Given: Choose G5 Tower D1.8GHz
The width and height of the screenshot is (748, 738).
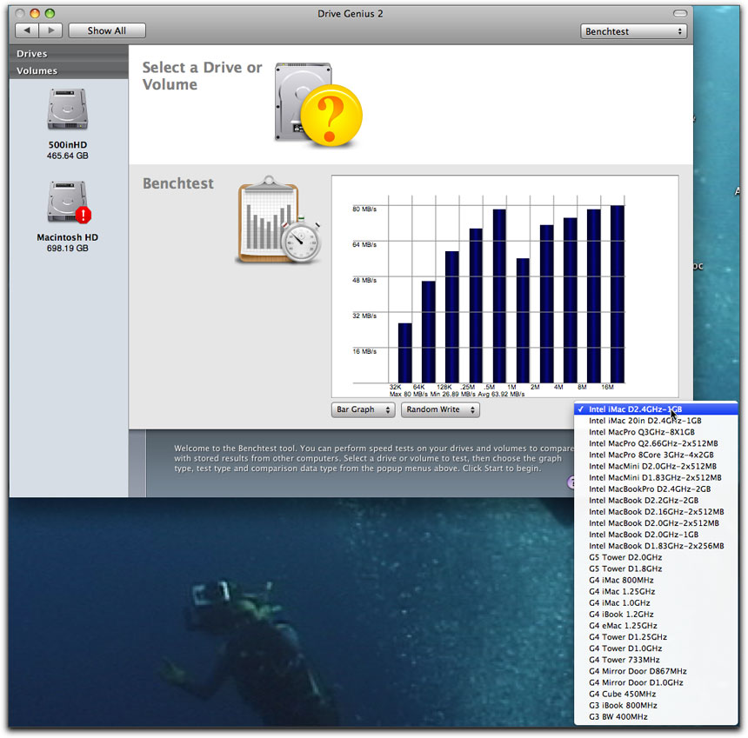Looking at the screenshot, I should coord(656,568).
